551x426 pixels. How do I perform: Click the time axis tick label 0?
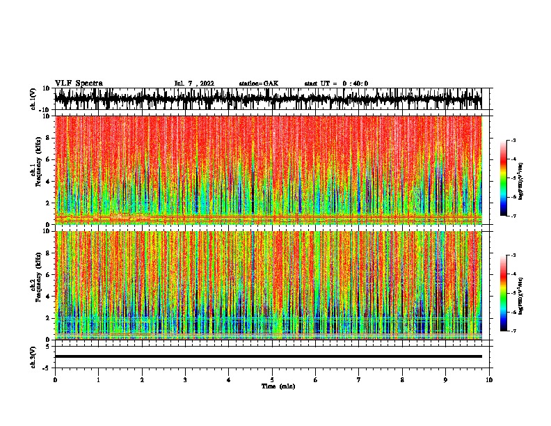point(55,380)
